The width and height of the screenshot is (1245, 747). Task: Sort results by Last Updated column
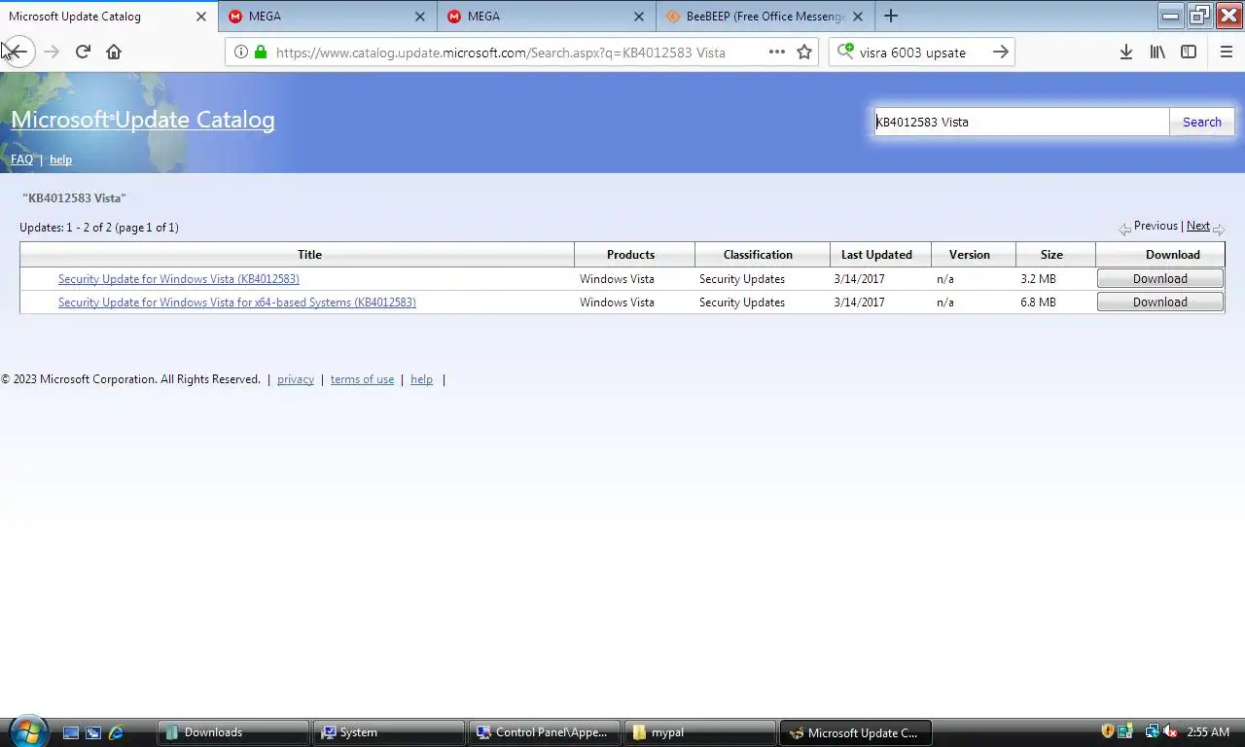click(876, 255)
